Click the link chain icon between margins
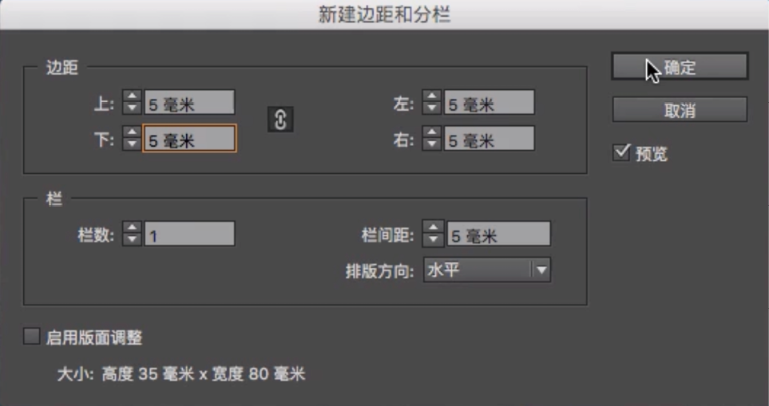 click(x=281, y=120)
